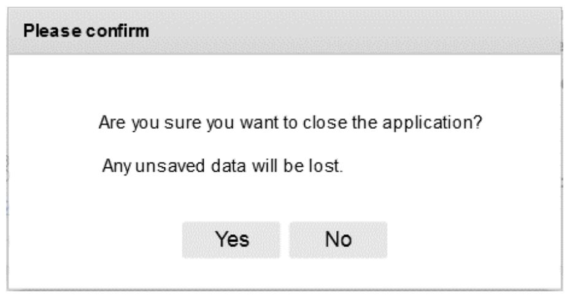Hit No to dismiss the dialog
Viewport: 567px width, 295px height.
pos(338,240)
